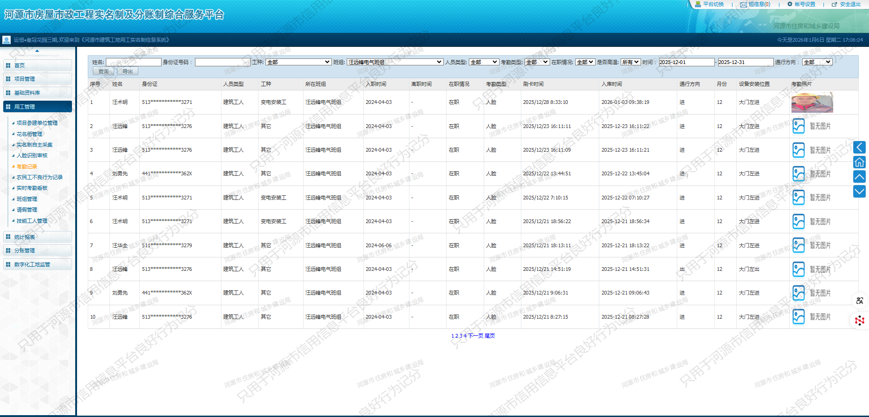Click the first row attendance photo thumbnail
Screen dimensions: 869x417
(x=812, y=103)
